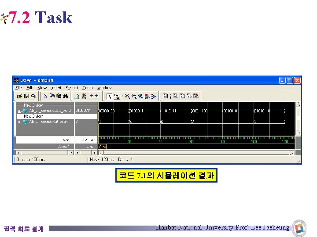Click left scroll arrow of values pane
The image size is (317, 237).
point(77,153)
